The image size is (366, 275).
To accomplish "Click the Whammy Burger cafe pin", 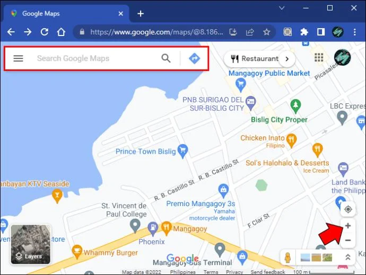I will pos(77,252).
